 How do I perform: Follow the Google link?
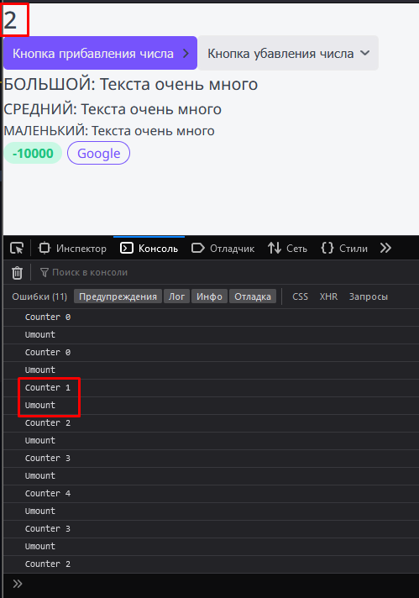point(99,153)
